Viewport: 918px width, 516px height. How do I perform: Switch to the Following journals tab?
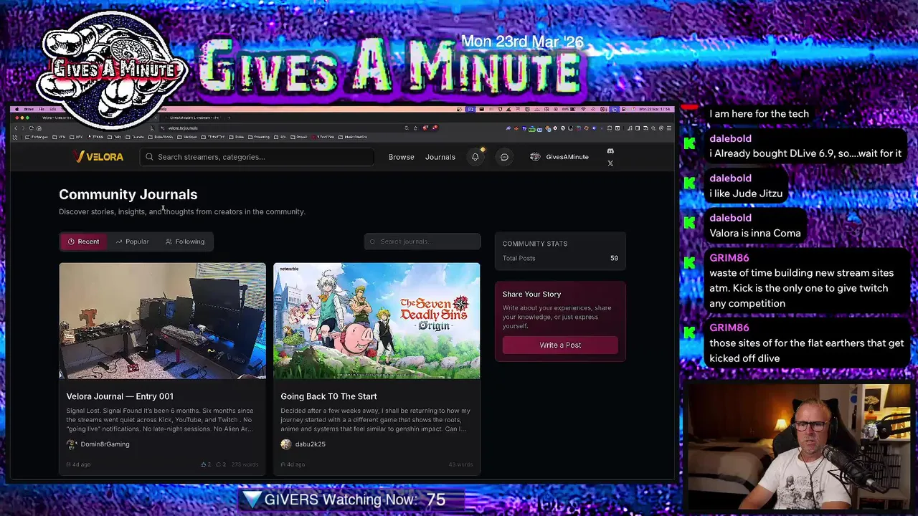coord(185,242)
